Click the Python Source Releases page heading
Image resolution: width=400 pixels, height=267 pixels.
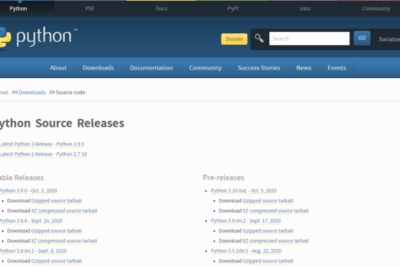click(62, 123)
